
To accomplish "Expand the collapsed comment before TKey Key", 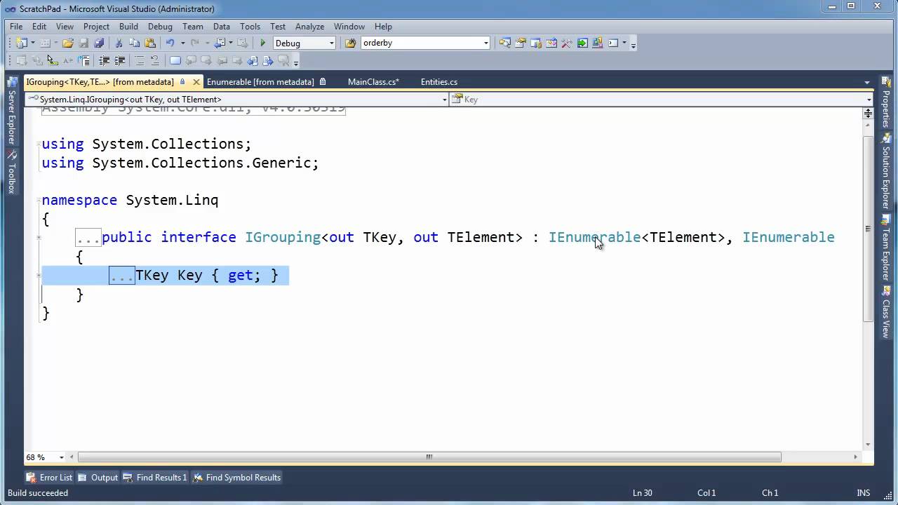I will pyautogui.click(x=122, y=276).
